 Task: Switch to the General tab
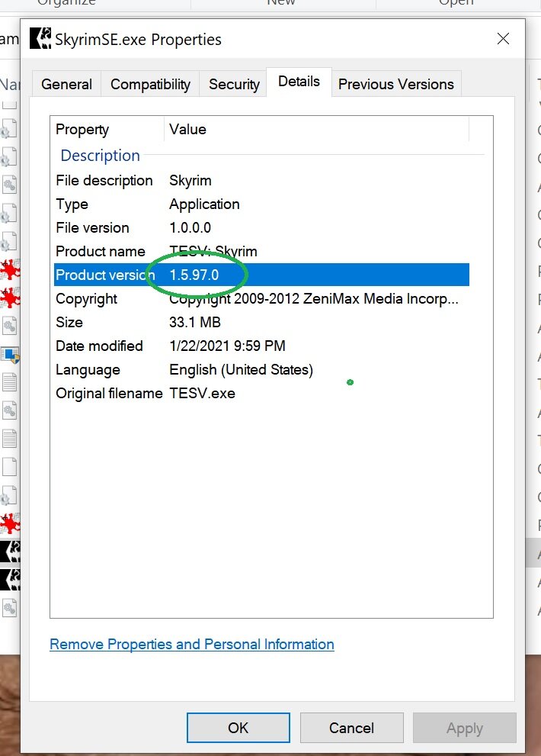(x=66, y=85)
